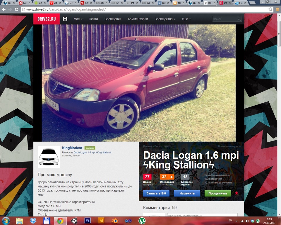Open the system clock at 9:03
This screenshot has width=281, height=225.
[269, 221]
